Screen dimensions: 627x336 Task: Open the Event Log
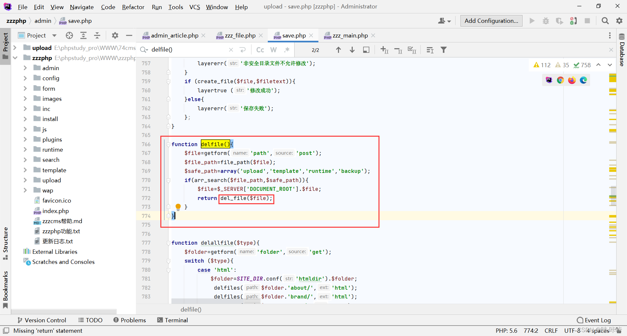point(594,320)
